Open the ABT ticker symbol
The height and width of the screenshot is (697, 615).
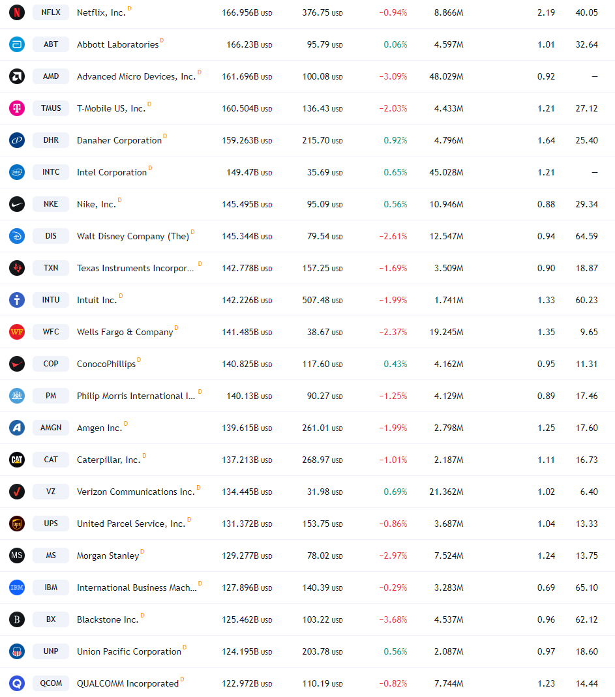click(51, 44)
